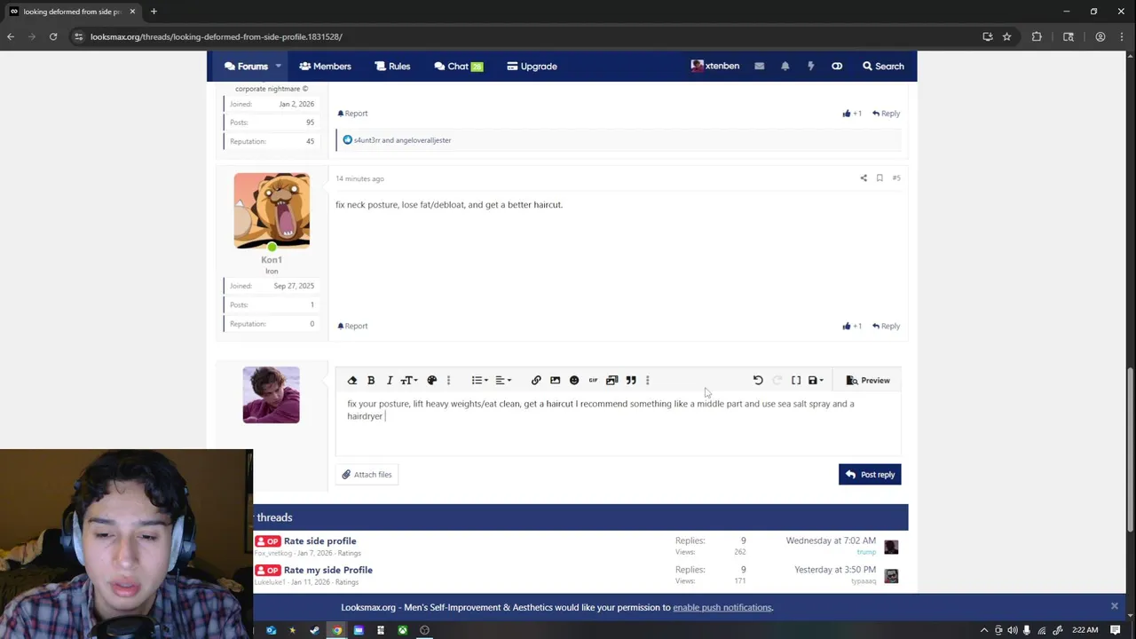Open the lightning bolt what's-new icon

pos(810,66)
